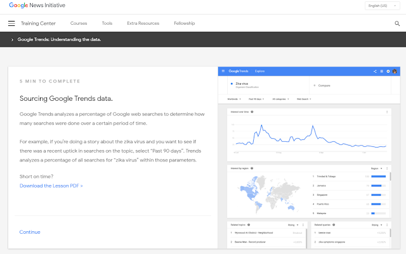Screen dimensions: 406x254
Task: Click the beenie man related query
Action: pyautogui.click(x=324, y=233)
